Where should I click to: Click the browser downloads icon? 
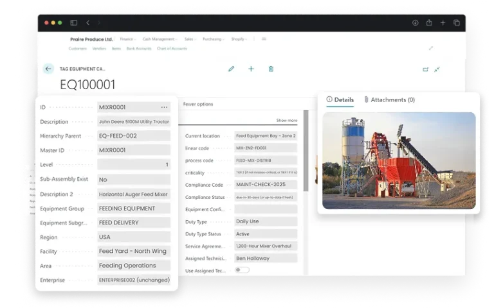click(416, 22)
